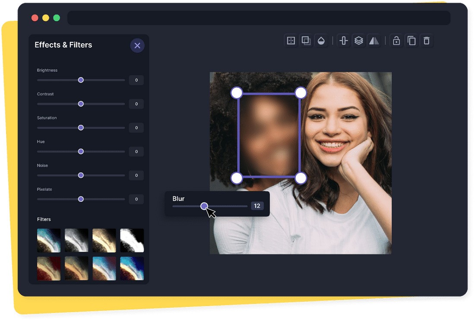Click the Pixelate slider handle
Image resolution: width=475 pixels, height=322 pixels.
pos(81,199)
